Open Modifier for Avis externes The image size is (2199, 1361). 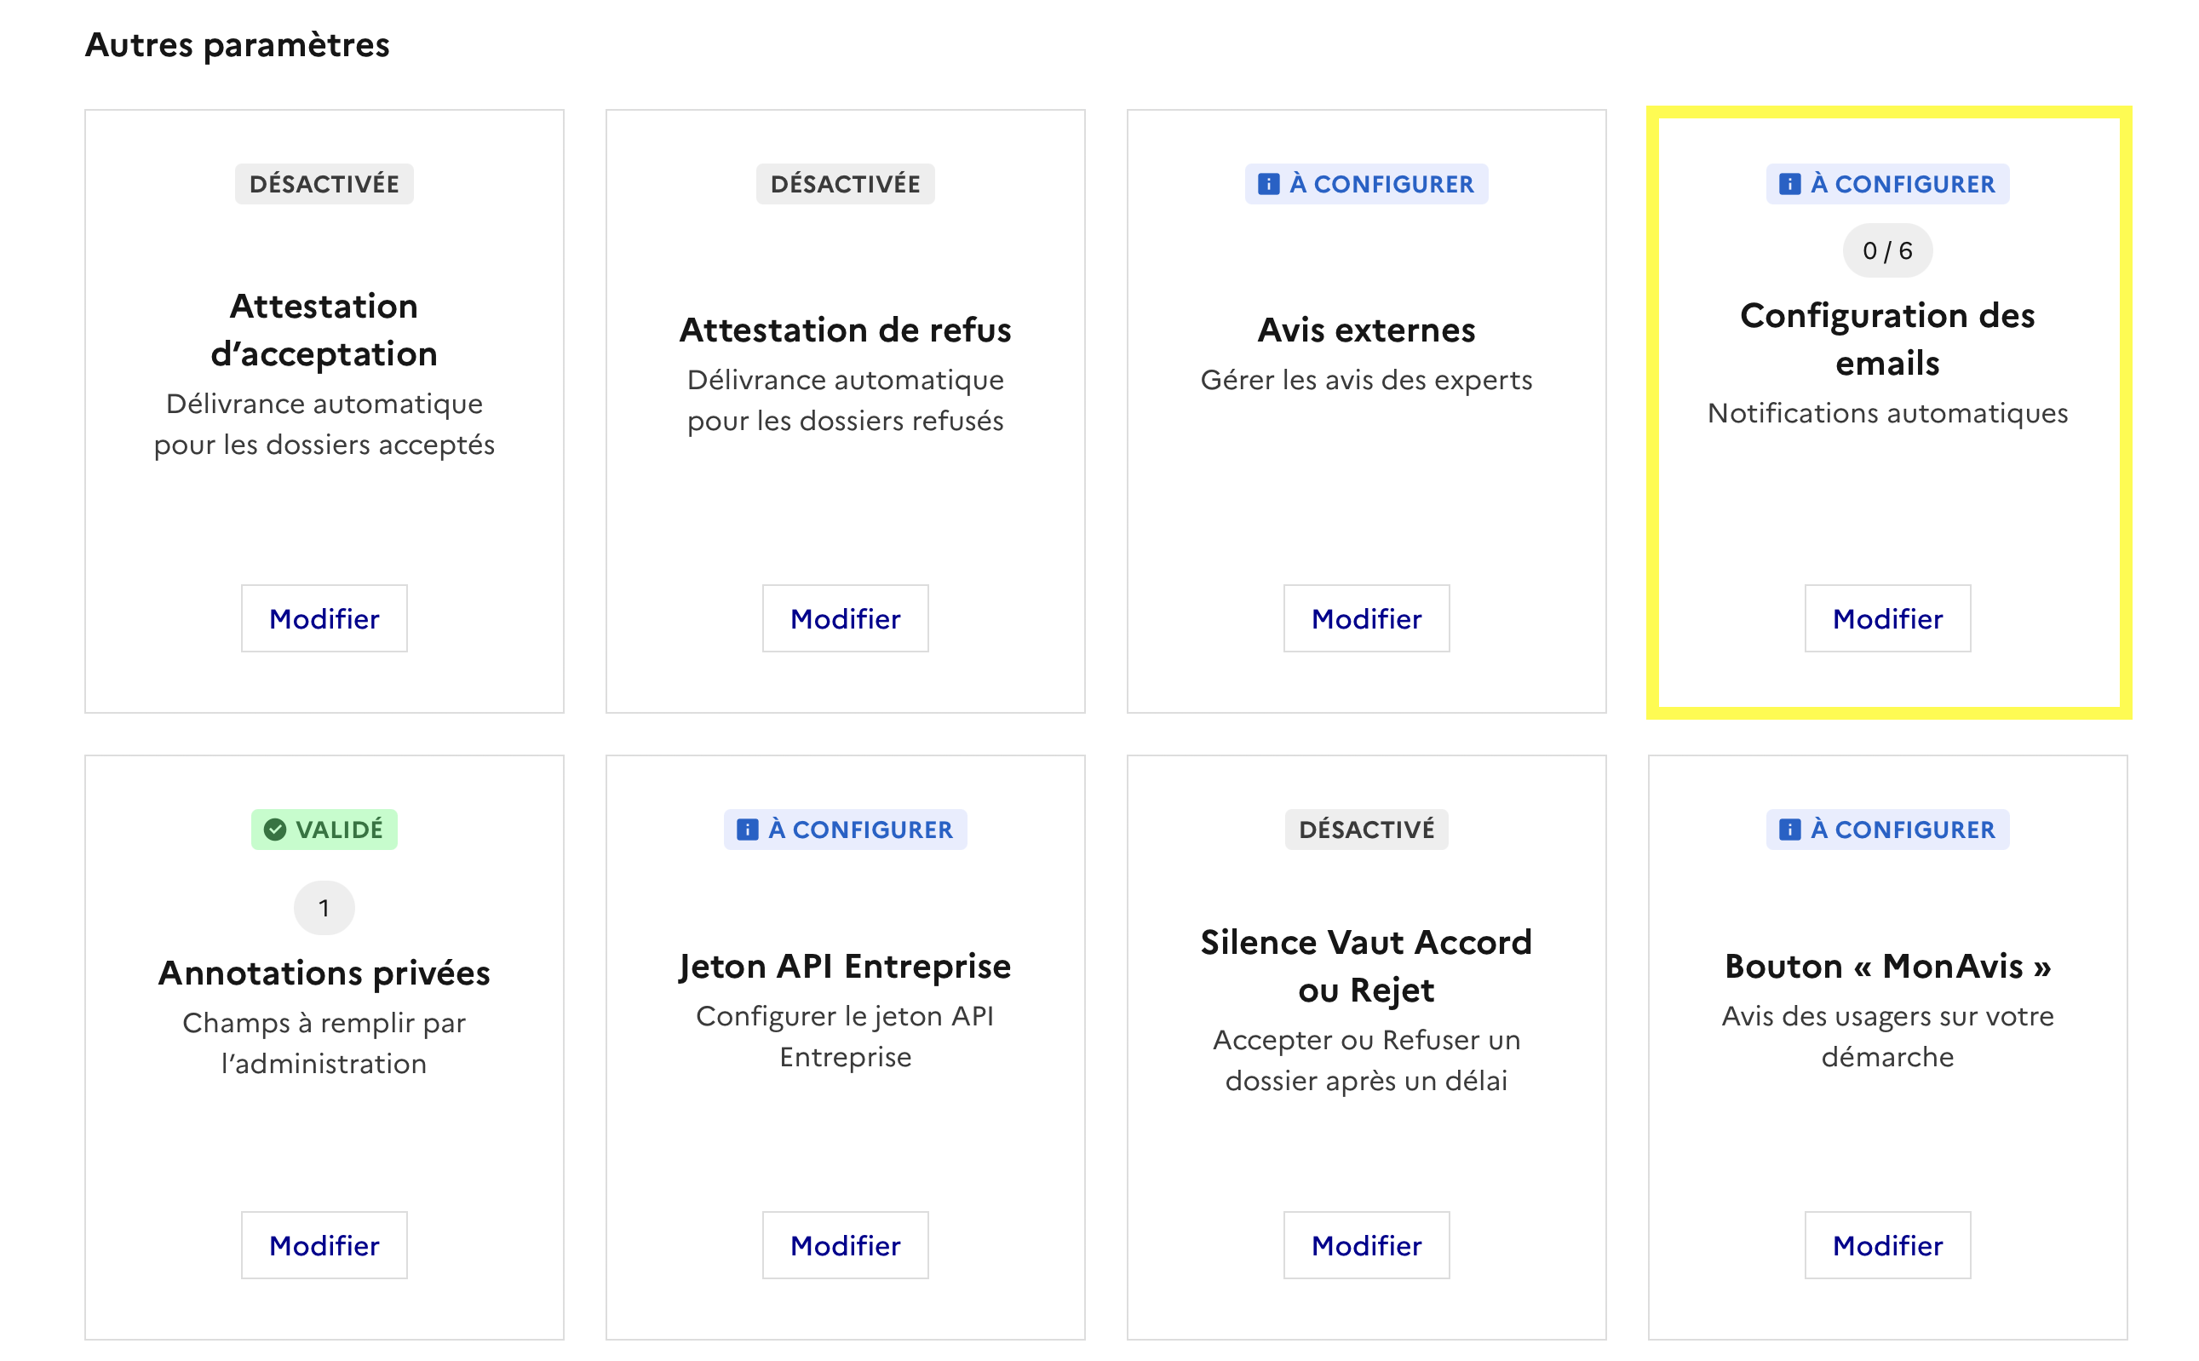[1365, 618]
